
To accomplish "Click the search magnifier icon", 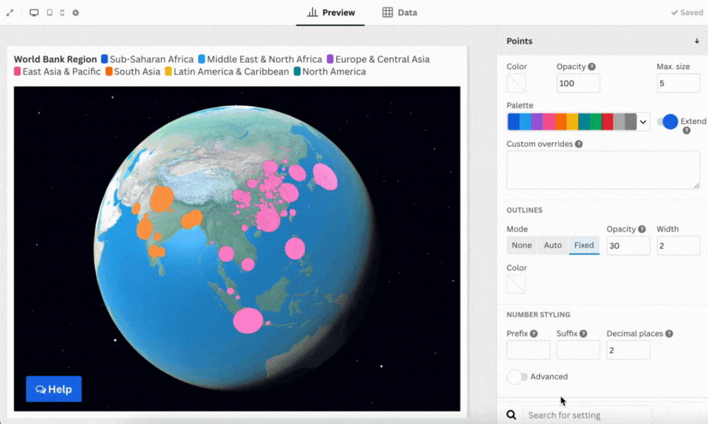I will point(512,415).
